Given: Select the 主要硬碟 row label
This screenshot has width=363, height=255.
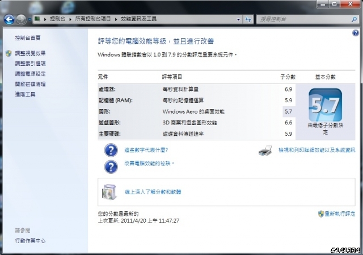Looking at the screenshot, I should (109, 134).
